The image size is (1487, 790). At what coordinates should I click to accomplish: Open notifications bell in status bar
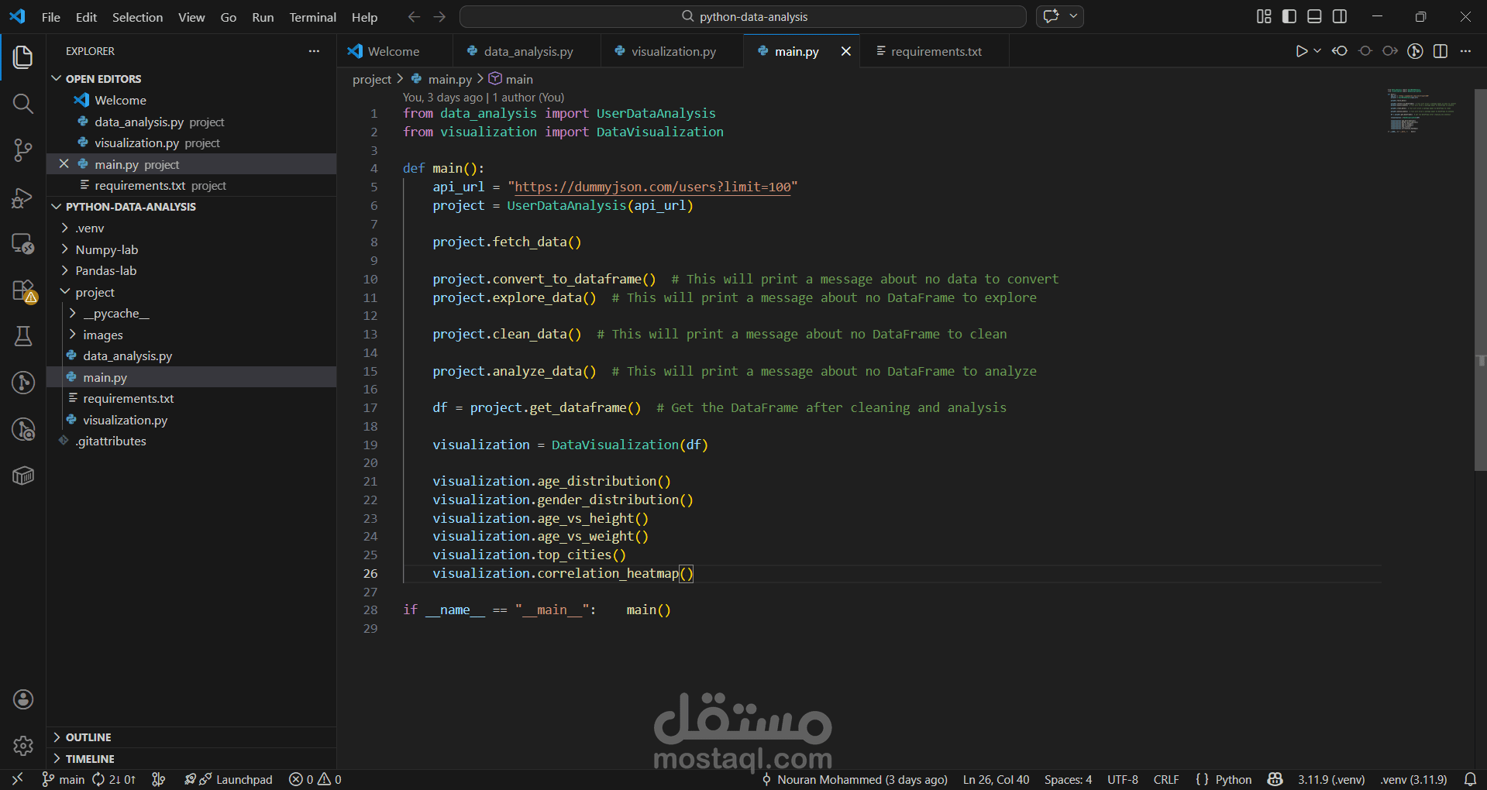point(1470,779)
